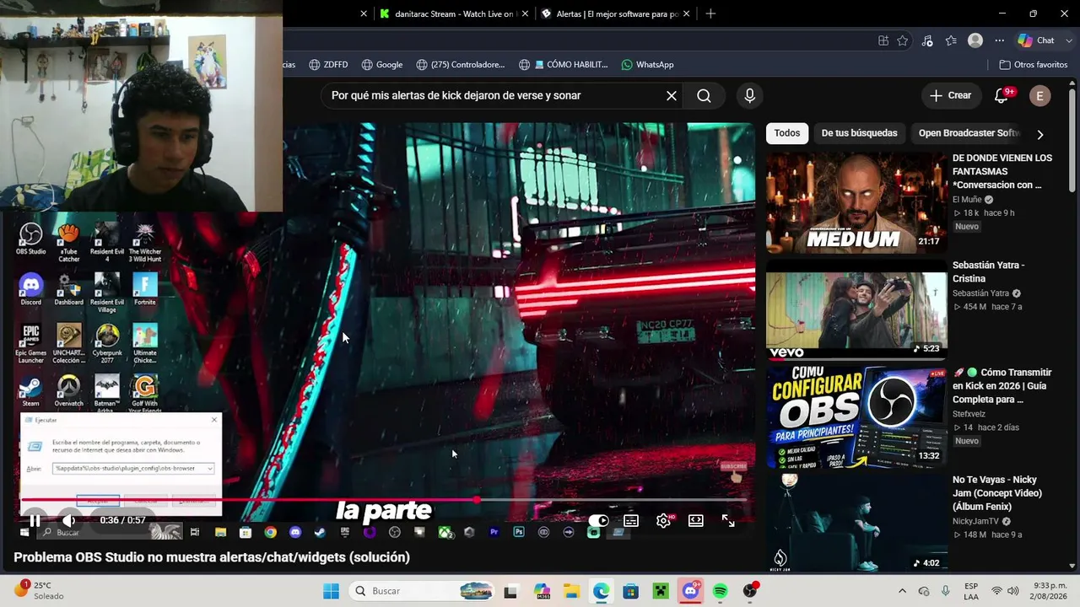Open Spotify from the taskbar
Image resolution: width=1080 pixels, height=607 pixels.
(721, 591)
